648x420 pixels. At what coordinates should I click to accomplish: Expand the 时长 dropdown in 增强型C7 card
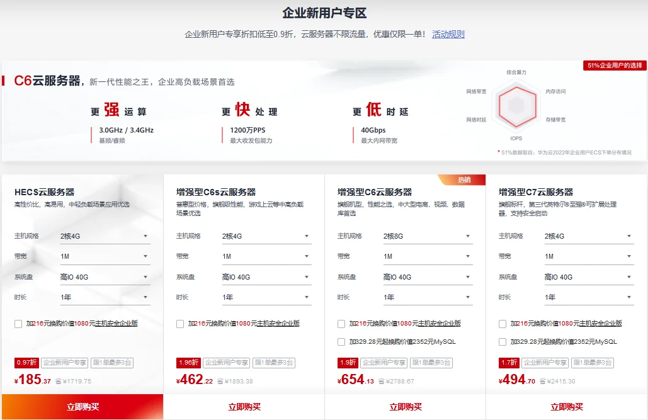tap(588, 297)
